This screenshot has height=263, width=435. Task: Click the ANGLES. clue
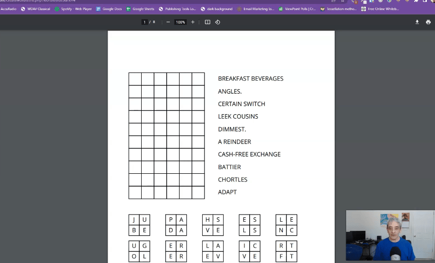[230, 92]
